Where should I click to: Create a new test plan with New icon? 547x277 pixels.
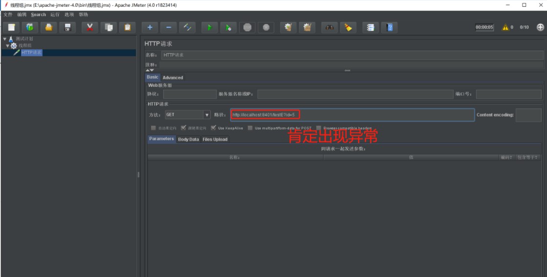tap(12, 27)
